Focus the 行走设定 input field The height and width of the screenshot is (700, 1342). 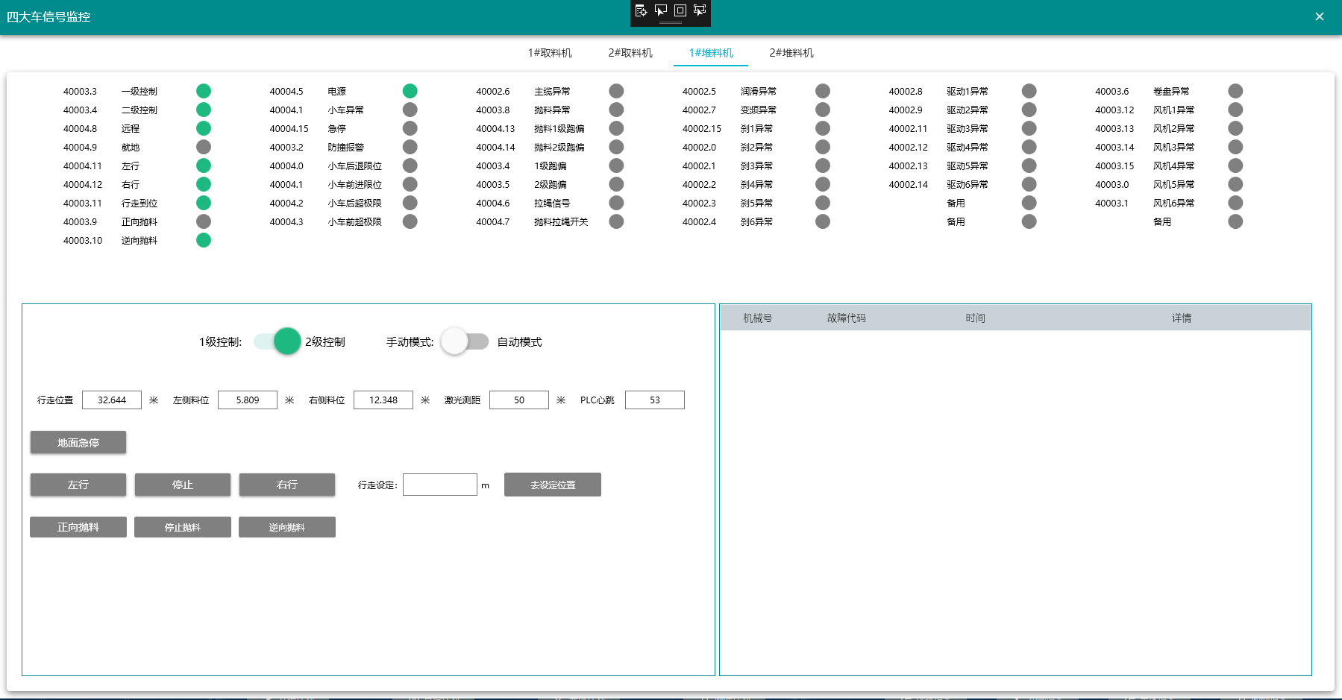(440, 485)
